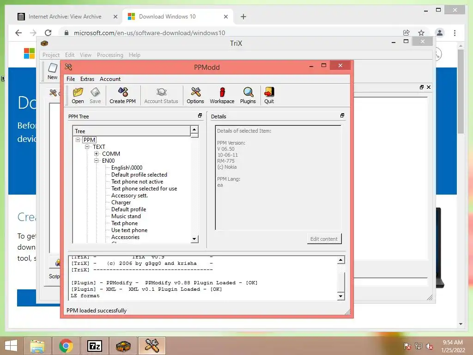
Task: Open Windows Start menu
Action: tap(11, 346)
